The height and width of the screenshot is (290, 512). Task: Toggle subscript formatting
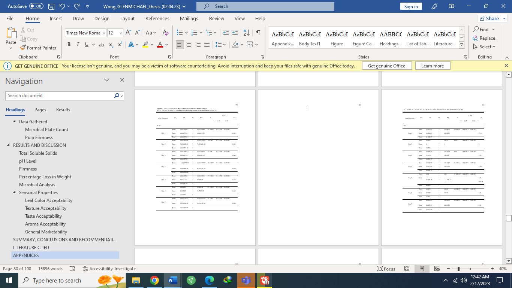point(111,44)
